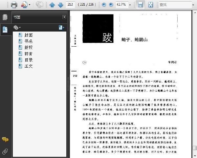Open bookmark options gear dropdown
Screen dimensions: 197x158
tap(17, 27)
